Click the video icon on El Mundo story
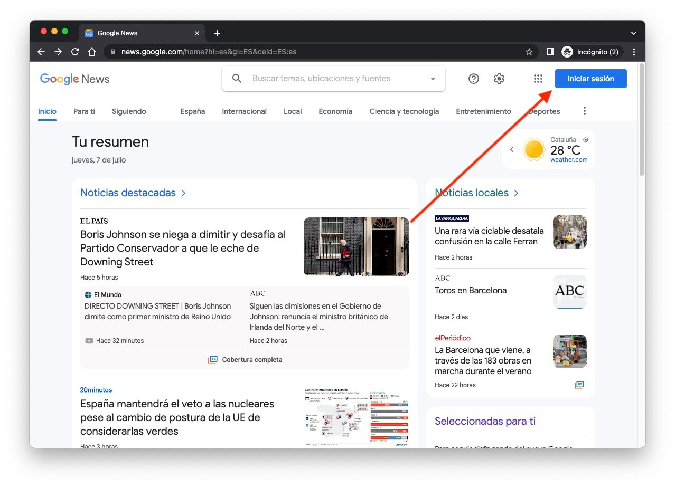Image resolution: width=675 pixels, height=487 pixels. pos(89,340)
